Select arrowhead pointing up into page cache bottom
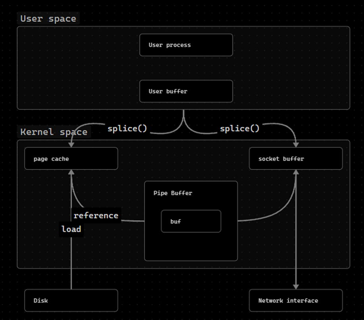Screen dimensions: 364x320 click(71, 173)
